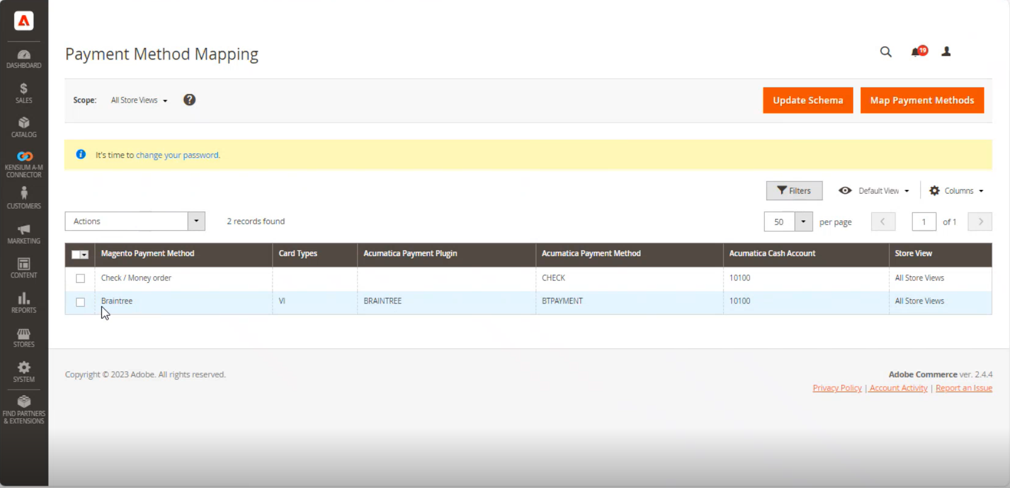Open the Filters panel
The width and height of the screenshot is (1010, 488).
(x=794, y=191)
